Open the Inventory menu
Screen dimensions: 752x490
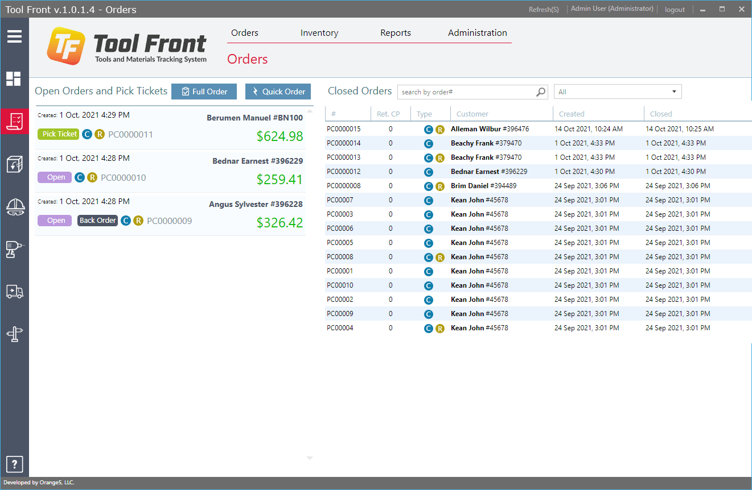pos(319,33)
